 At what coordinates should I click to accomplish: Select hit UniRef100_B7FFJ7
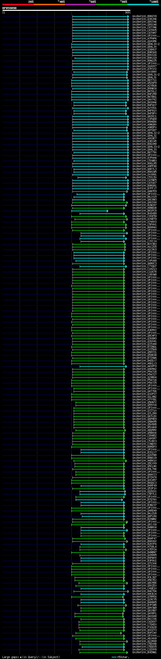coord(144,189)
